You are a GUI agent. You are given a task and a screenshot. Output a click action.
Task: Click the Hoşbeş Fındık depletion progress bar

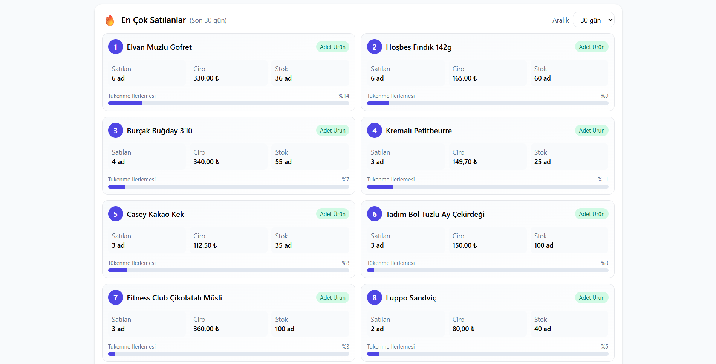tap(487, 103)
